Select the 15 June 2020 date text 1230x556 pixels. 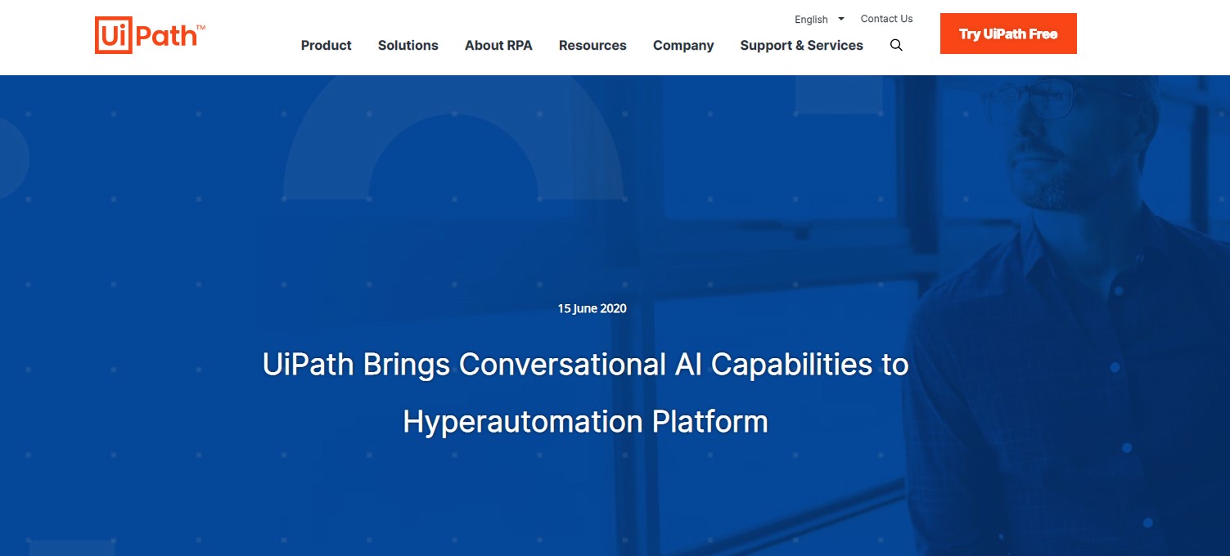coord(592,308)
